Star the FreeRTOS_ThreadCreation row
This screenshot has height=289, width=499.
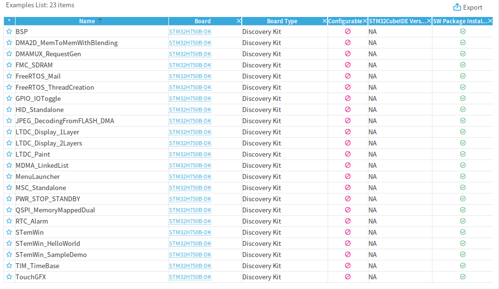coord(9,87)
